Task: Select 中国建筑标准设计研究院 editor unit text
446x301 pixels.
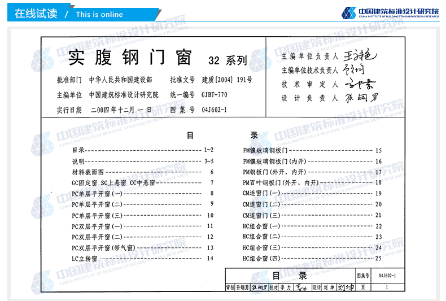Action: pyautogui.click(x=124, y=95)
